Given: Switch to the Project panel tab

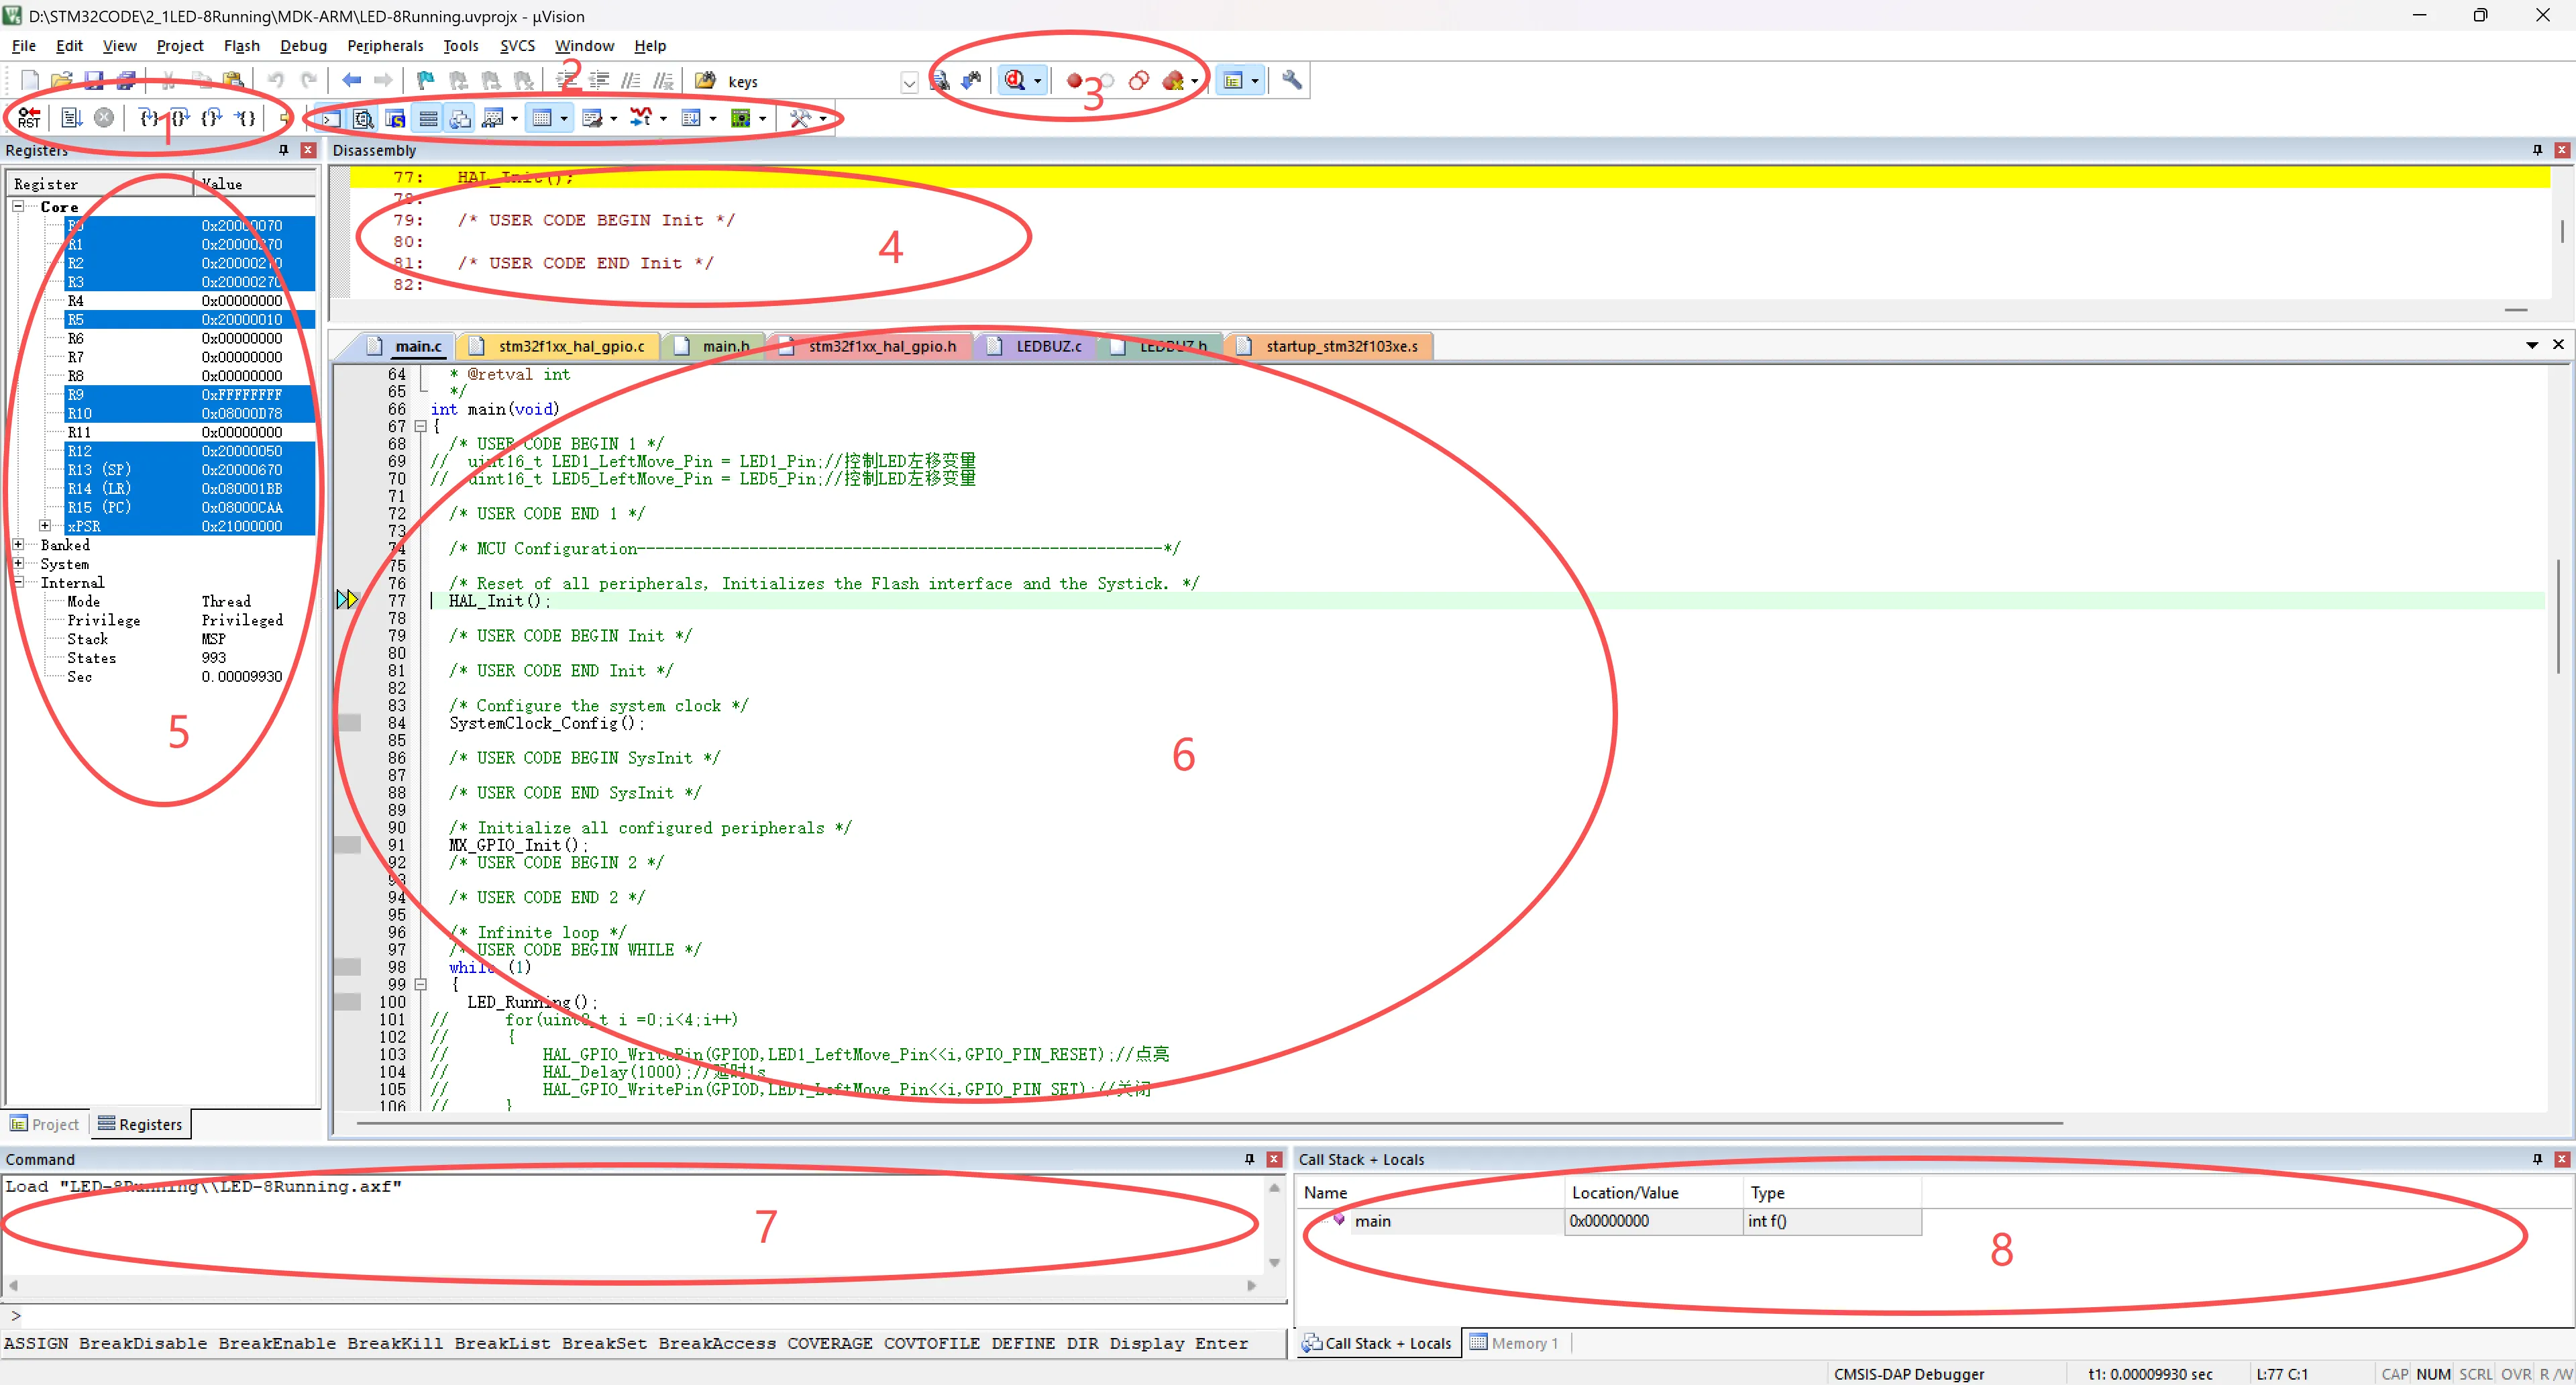Looking at the screenshot, I should pos(45,1124).
